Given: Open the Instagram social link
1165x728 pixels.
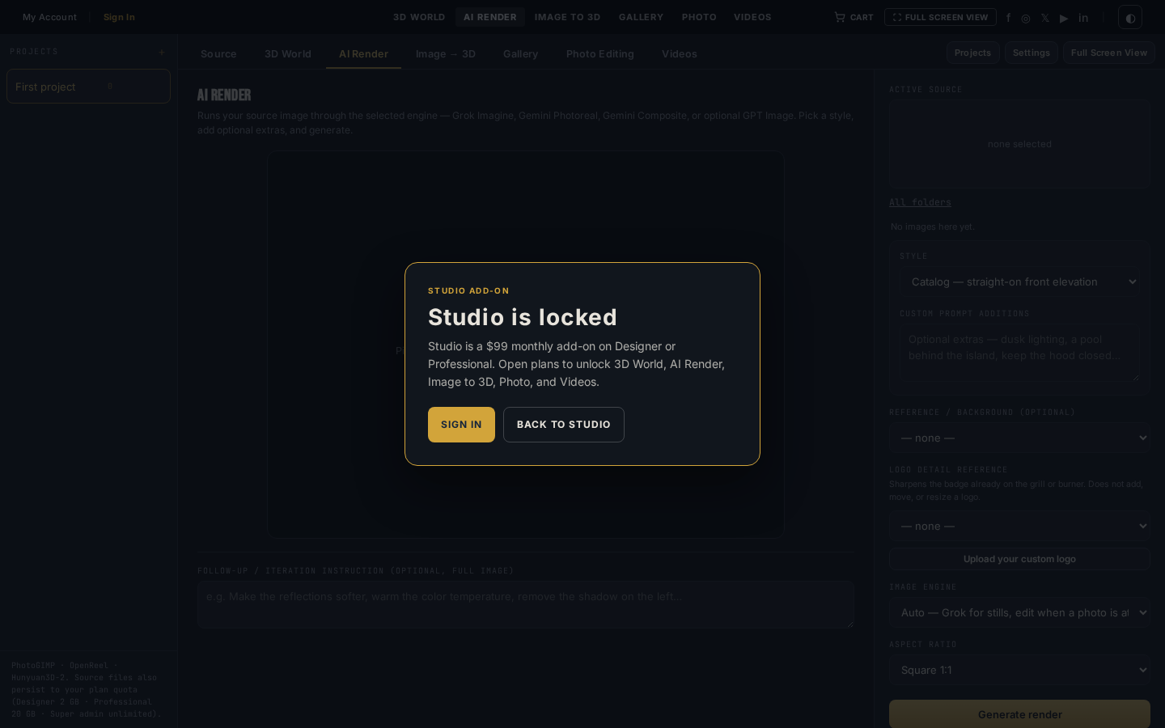Looking at the screenshot, I should (1026, 18).
